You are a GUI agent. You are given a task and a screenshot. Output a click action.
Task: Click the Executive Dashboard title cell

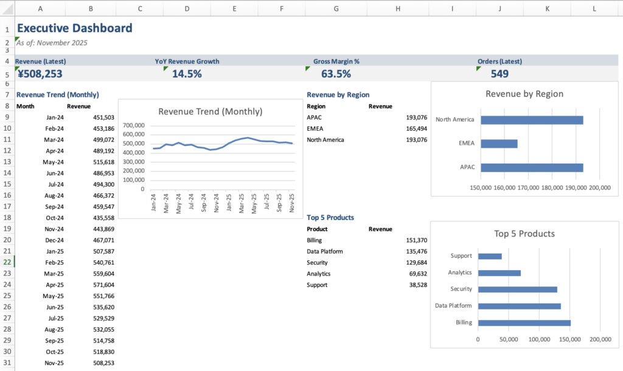74,28
